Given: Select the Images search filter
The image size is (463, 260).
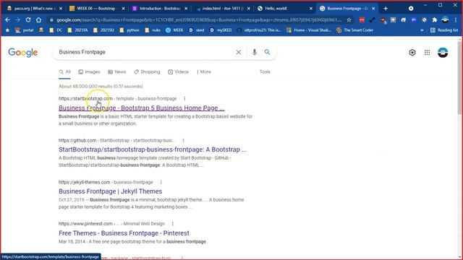Looking at the screenshot, I should (89, 71).
